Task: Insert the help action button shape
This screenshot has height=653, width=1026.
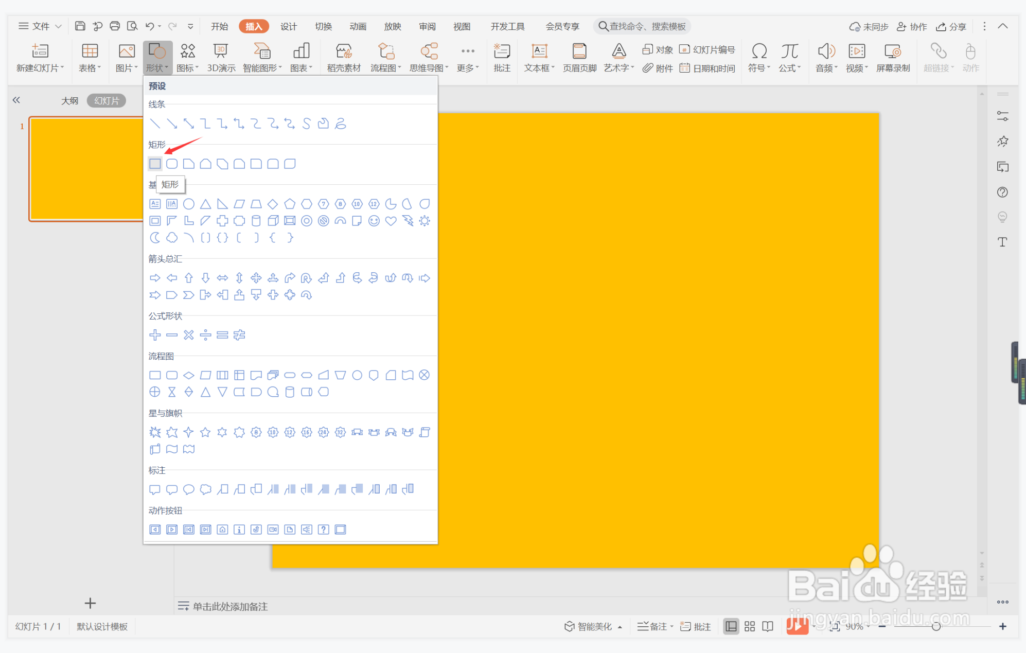Action: (x=323, y=530)
